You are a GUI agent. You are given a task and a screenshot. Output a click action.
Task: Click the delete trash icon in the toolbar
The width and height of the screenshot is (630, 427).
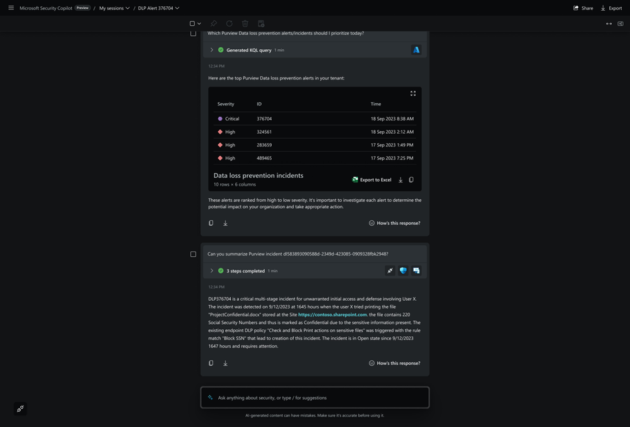coord(245,24)
